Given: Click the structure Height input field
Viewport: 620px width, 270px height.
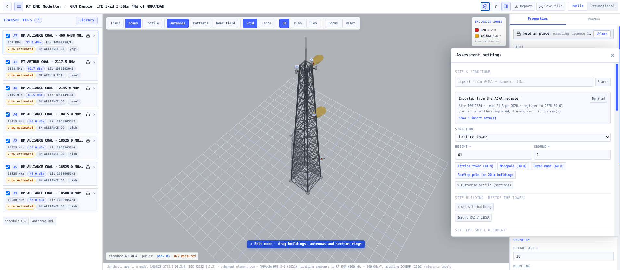Looking at the screenshot, I should (493, 155).
